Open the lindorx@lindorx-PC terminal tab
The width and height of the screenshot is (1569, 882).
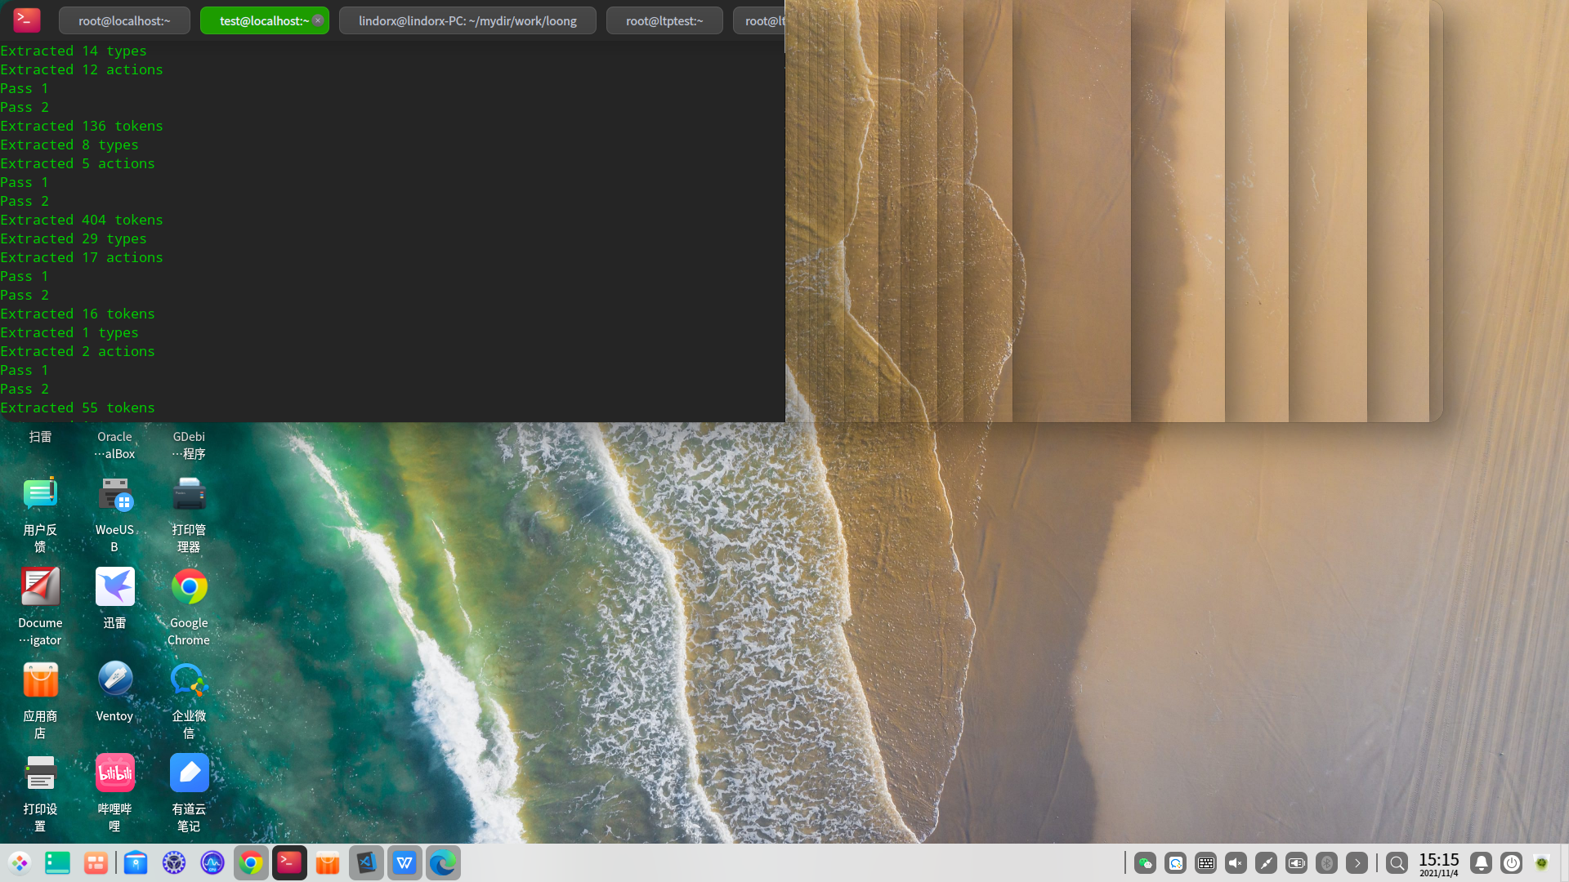(467, 20)
